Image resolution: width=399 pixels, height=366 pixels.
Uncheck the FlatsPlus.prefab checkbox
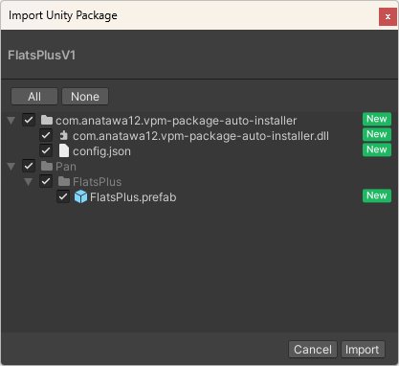pos(63,196)
